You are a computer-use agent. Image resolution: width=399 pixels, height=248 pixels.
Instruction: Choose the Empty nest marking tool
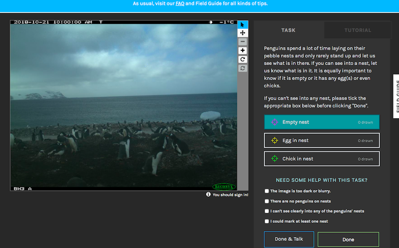coord(322,122)
